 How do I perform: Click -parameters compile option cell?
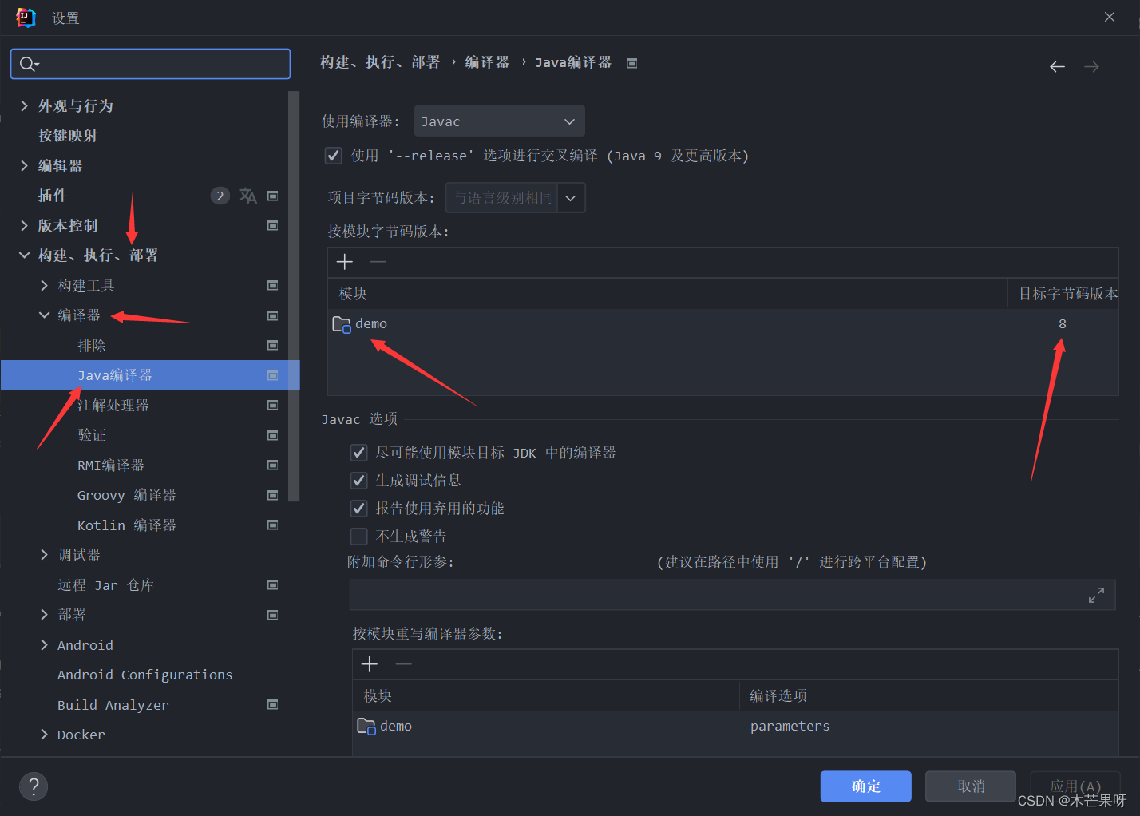[786, 726]
